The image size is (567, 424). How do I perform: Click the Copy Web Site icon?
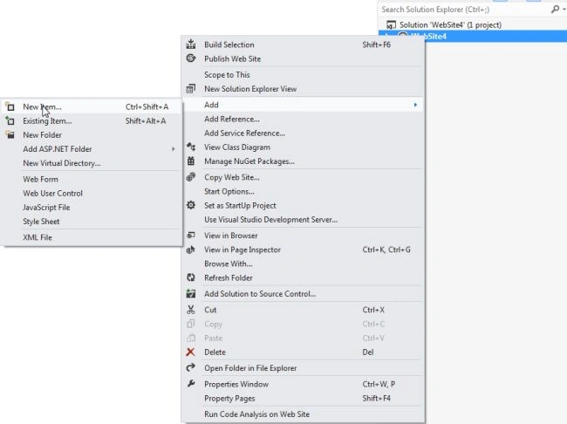coord(191,177)
